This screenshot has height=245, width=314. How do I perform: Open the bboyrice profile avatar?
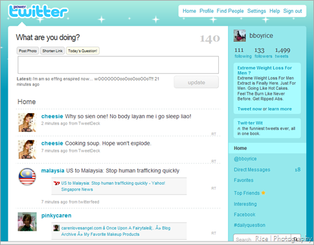click(240, 36)
